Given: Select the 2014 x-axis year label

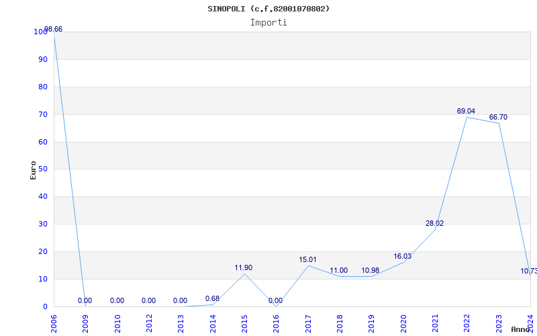Looking at the screenshot, I should click(213, 324).
